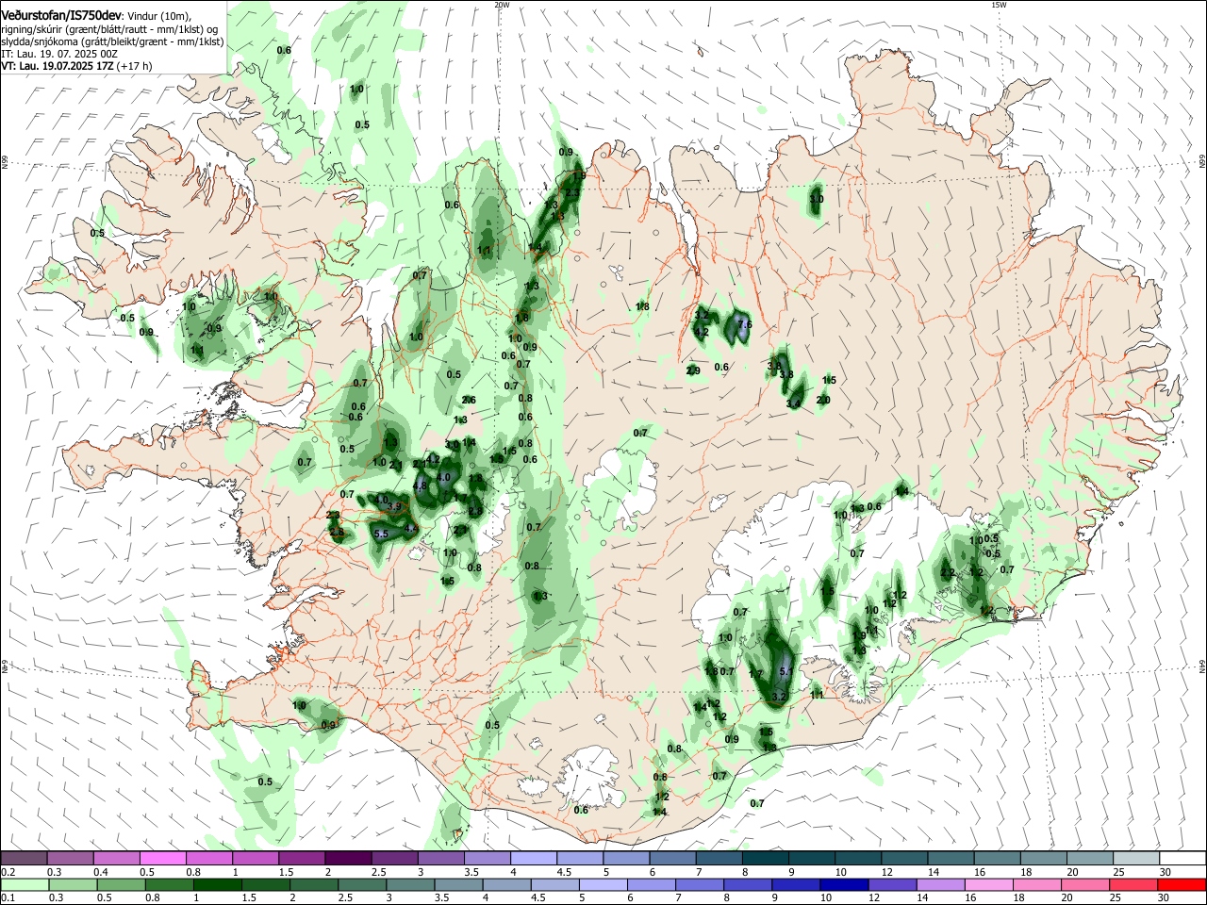Image resolution: width=1207 pixels, height=905 pixels.
Task: Click the 4.4 precipitation value on the map
Action: coord(411,530)
